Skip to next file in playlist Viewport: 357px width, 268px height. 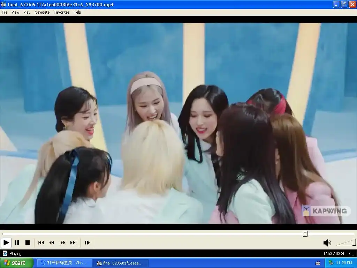(73, 243)
